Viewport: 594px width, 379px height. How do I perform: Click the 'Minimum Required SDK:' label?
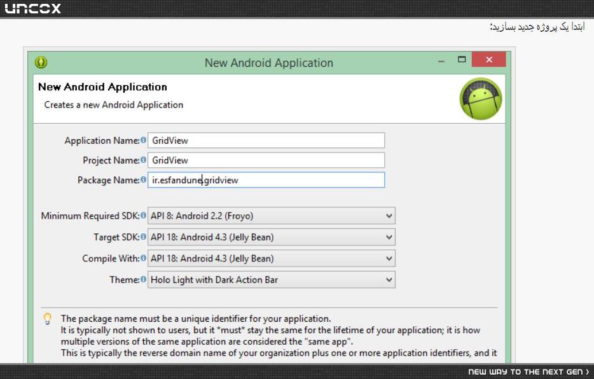(90, 216)
